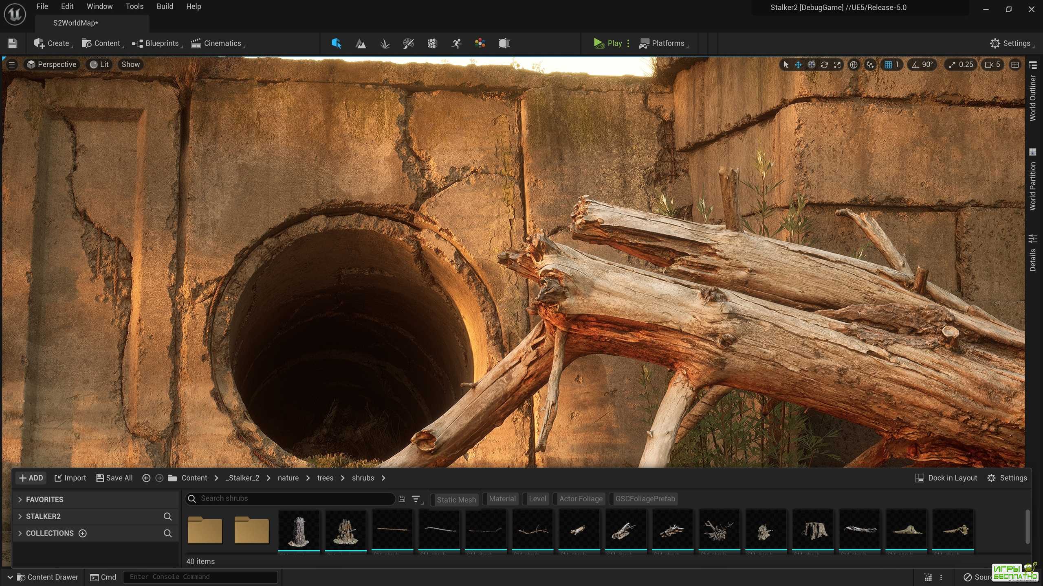
Task: Switch to Animation mode icon
Action: click(x=456, y=44)
